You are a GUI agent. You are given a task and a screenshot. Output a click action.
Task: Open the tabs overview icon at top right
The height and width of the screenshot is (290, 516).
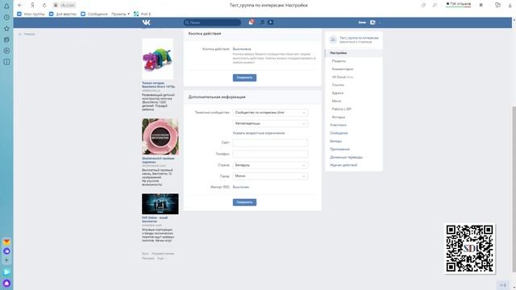(x=497, y=6)
